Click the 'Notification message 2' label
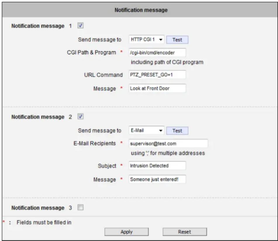Image resolution: width=278 pixels, height=241 pixels. pos(42,117)
